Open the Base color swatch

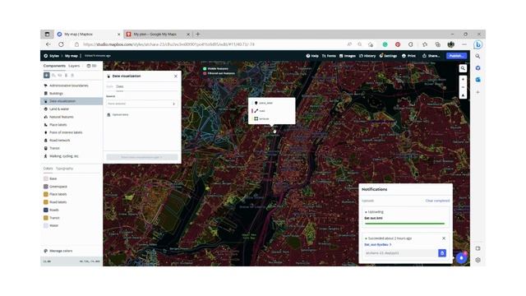point(46,178)
